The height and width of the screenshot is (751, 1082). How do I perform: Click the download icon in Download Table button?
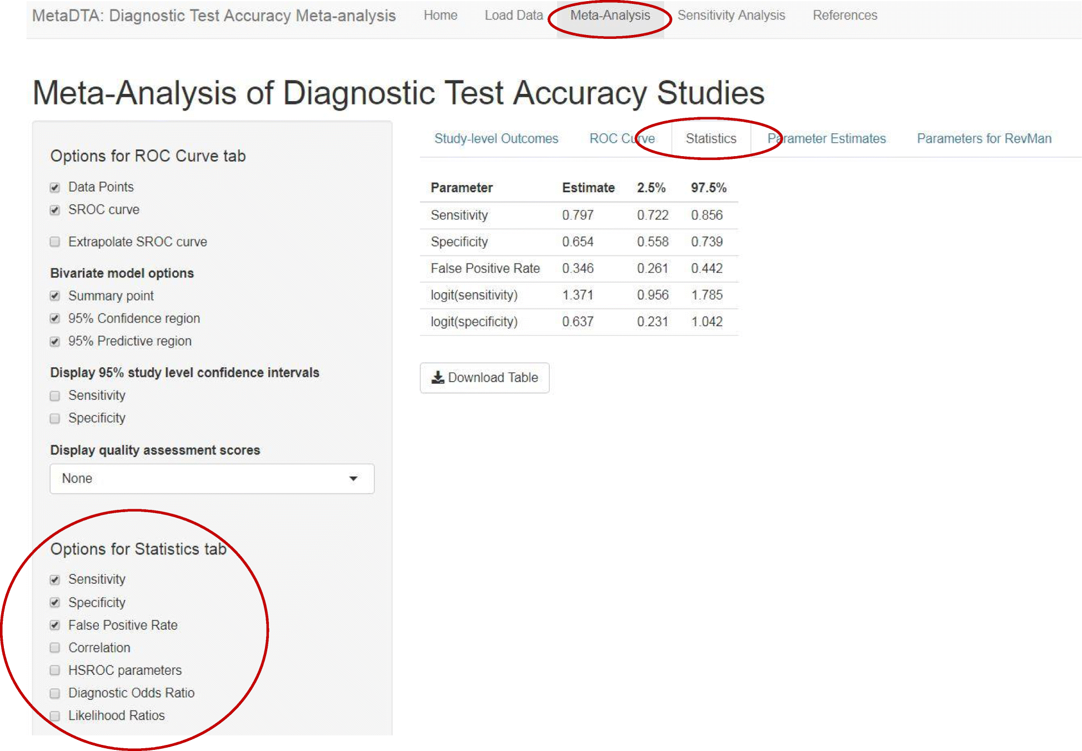[438, 378]
